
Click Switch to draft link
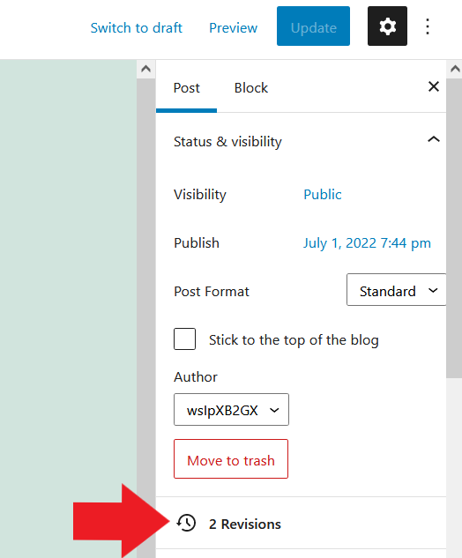pyautogui.click(x=137, y=27)
